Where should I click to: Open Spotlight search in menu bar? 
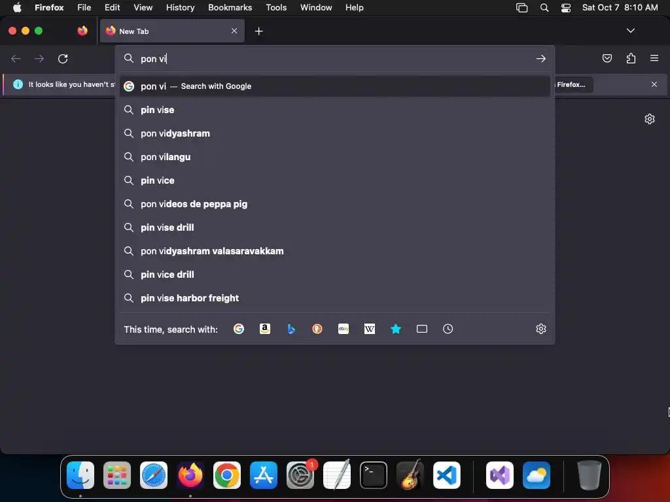coord(544,7)
